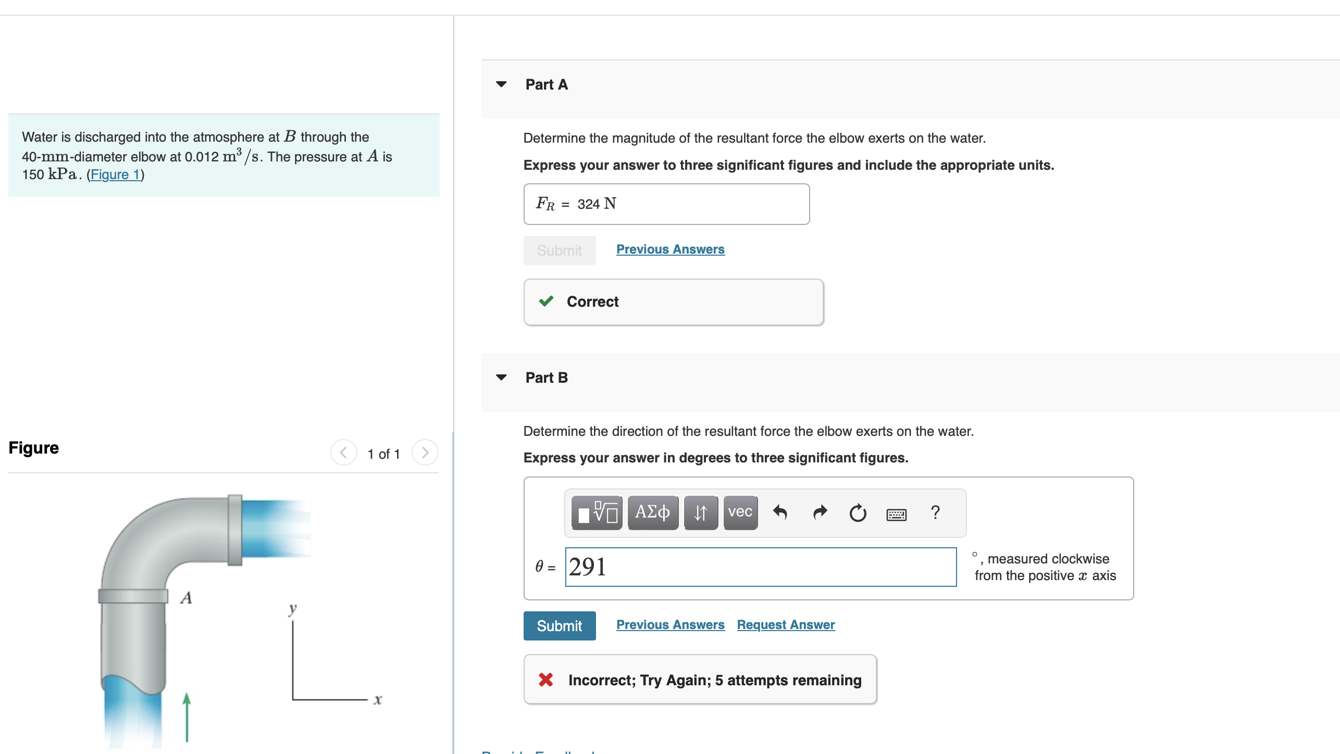Open Previous Answers for Part A
This screenshot has width=1340, height=754.
[x=671, y=249]
